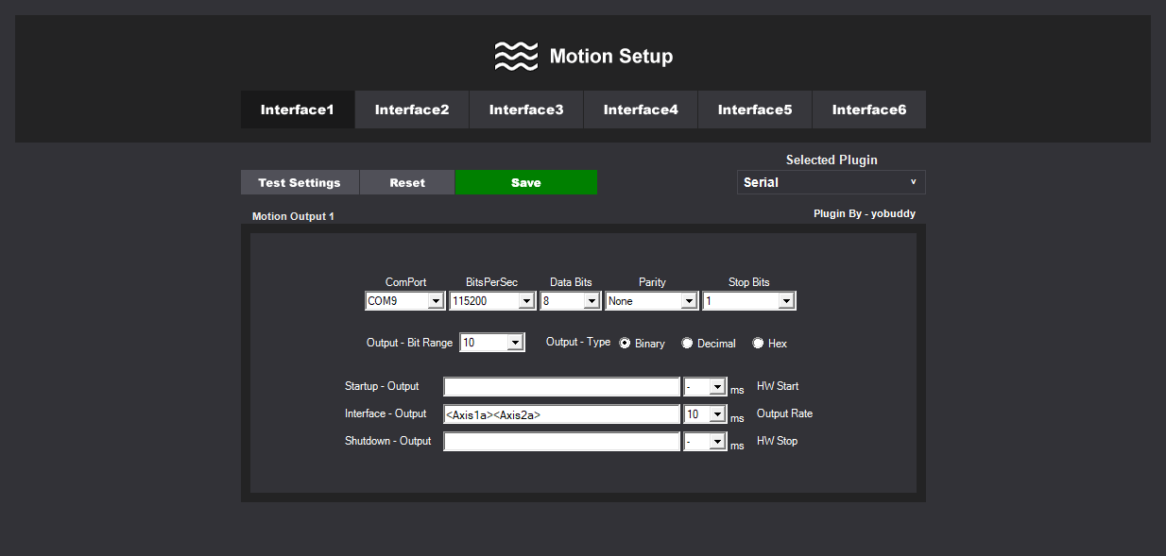Image resolution: width=1166 pixels, height=556 pixels.
Task: Click the Interface - Output text field
Action: point(561,414)
